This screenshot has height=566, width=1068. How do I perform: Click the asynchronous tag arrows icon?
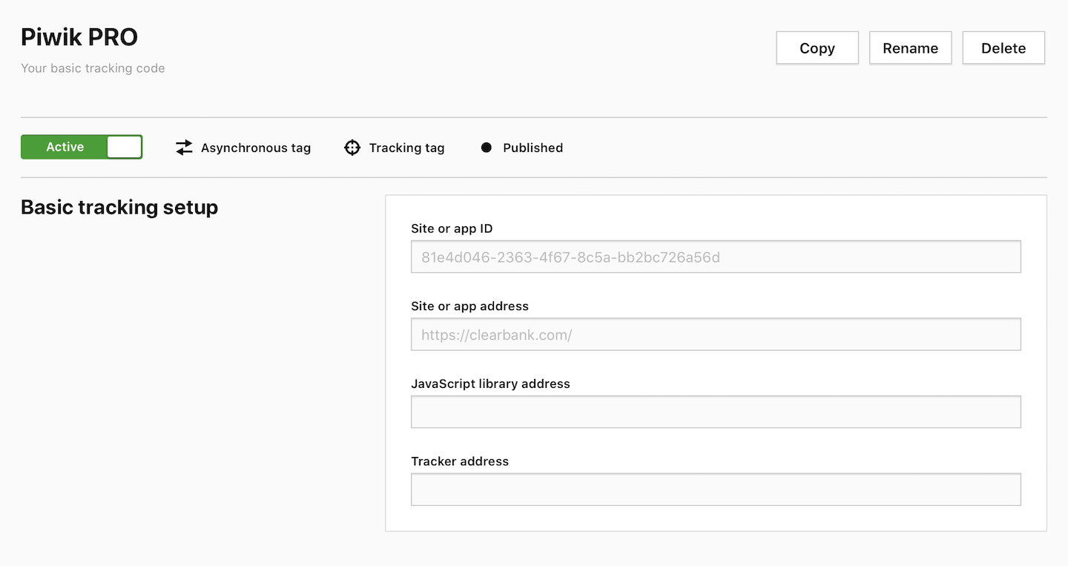184,148
